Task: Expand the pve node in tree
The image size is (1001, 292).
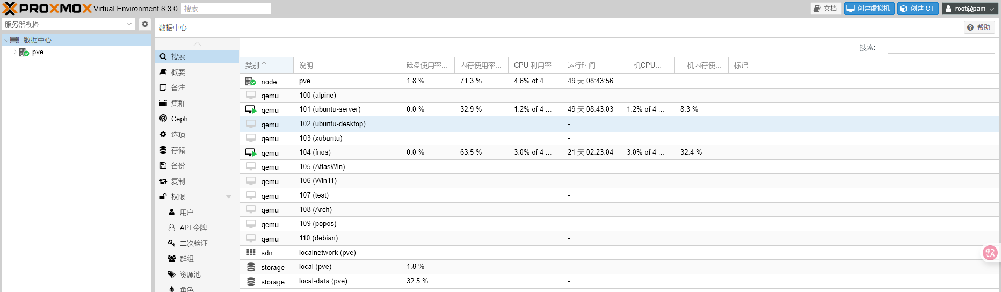Action: [x=15, y=52]
